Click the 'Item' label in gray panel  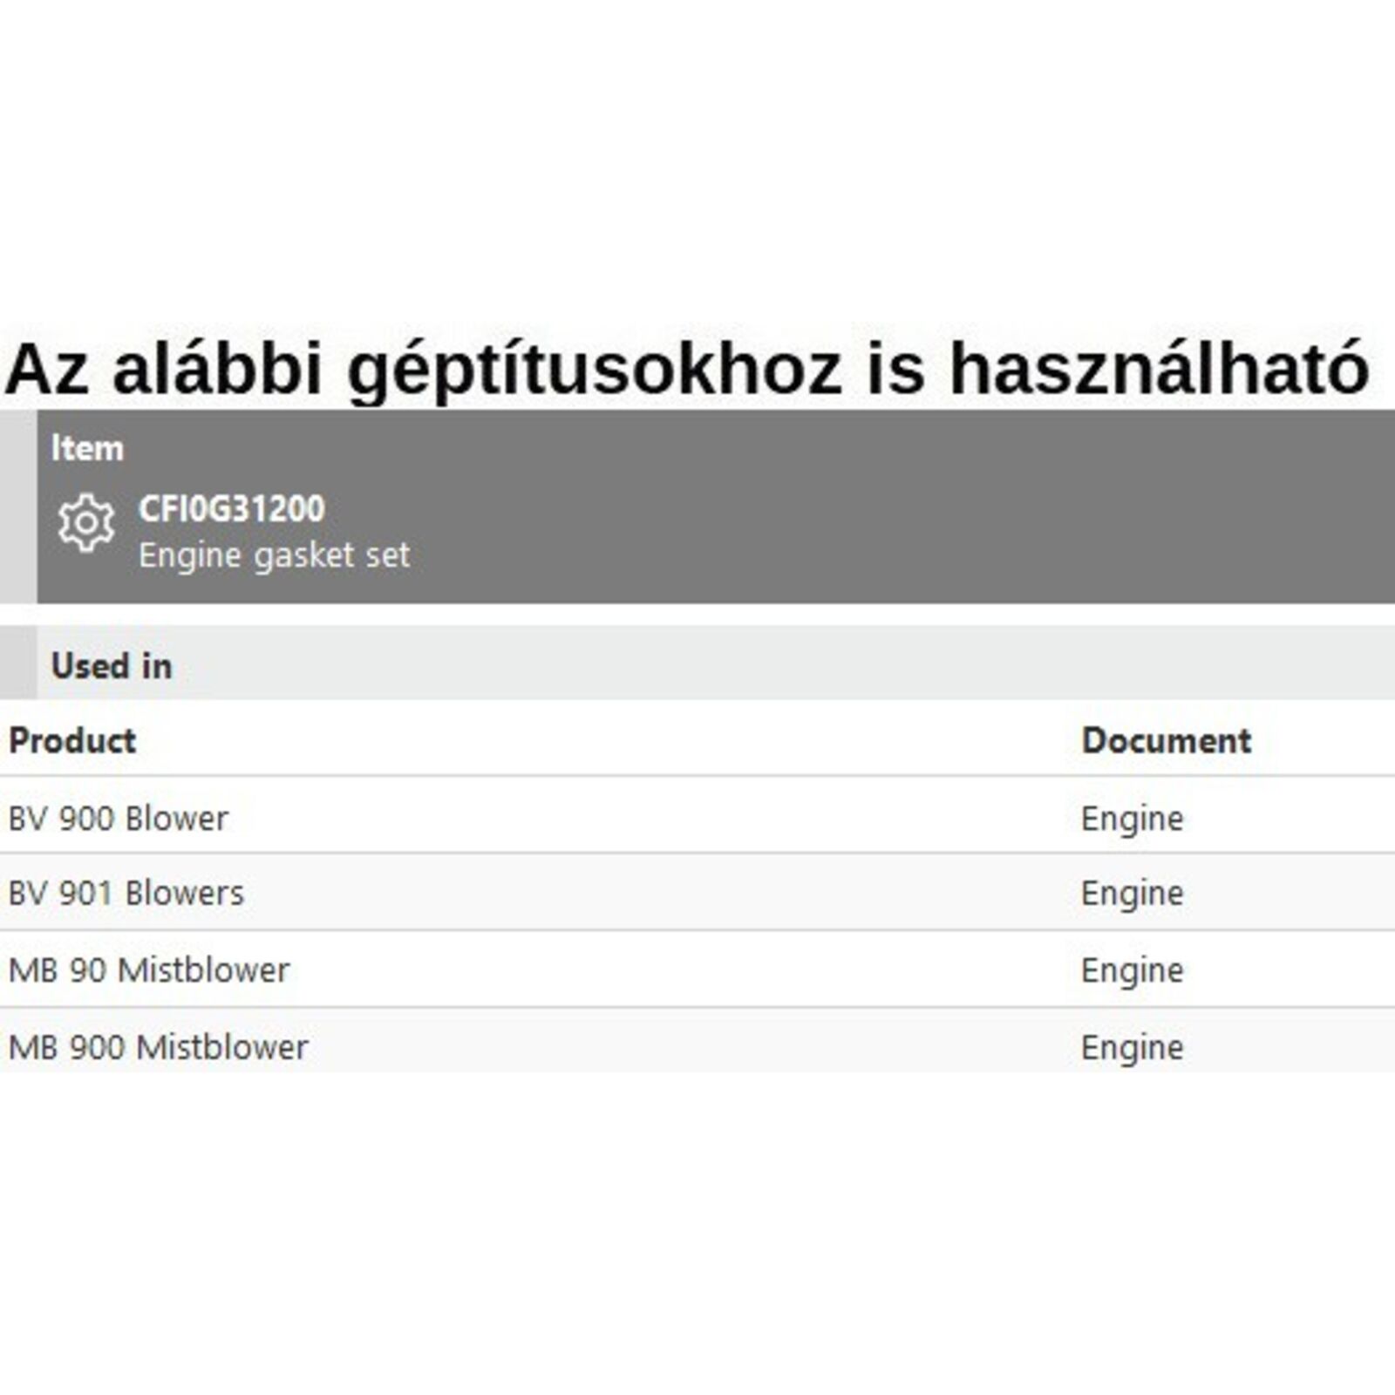point(87,448)
